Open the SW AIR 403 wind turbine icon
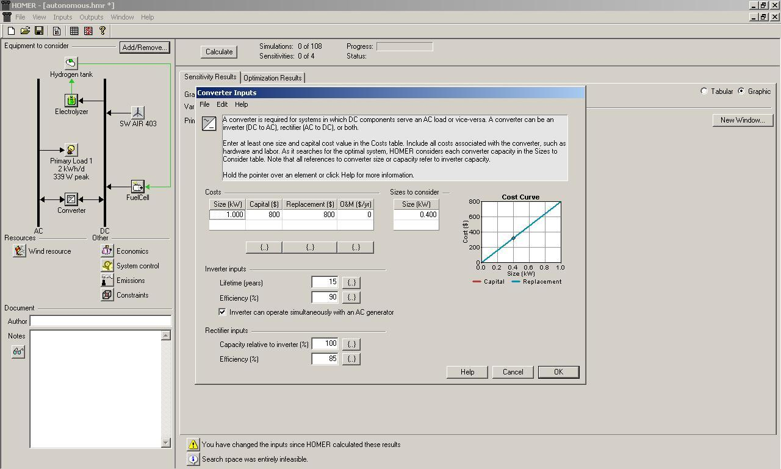The width and height of the screenshot is (781, 469). point(138,112)
